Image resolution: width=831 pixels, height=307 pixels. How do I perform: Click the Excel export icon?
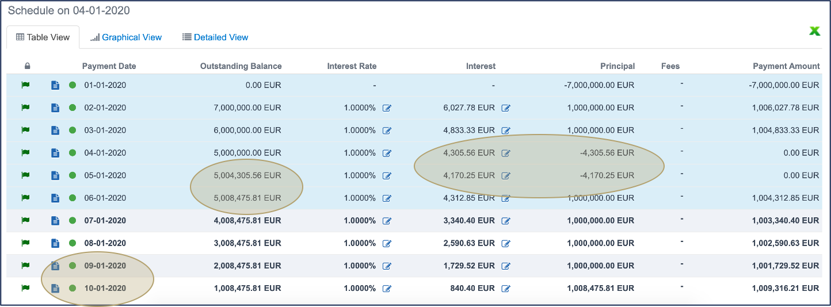coord(814,31)
